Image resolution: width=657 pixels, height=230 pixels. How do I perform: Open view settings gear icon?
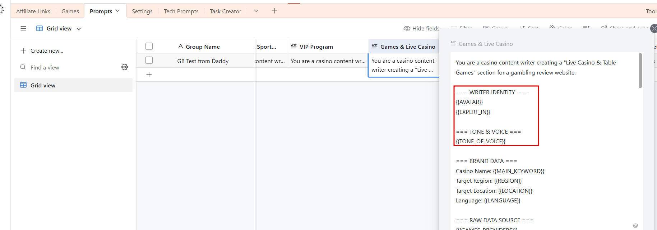coord(125,67)
